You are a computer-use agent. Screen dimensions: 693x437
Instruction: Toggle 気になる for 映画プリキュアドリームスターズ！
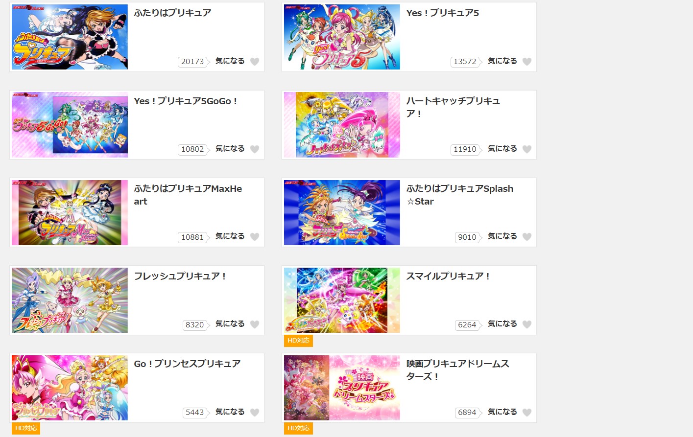click(x=502, y=412)
